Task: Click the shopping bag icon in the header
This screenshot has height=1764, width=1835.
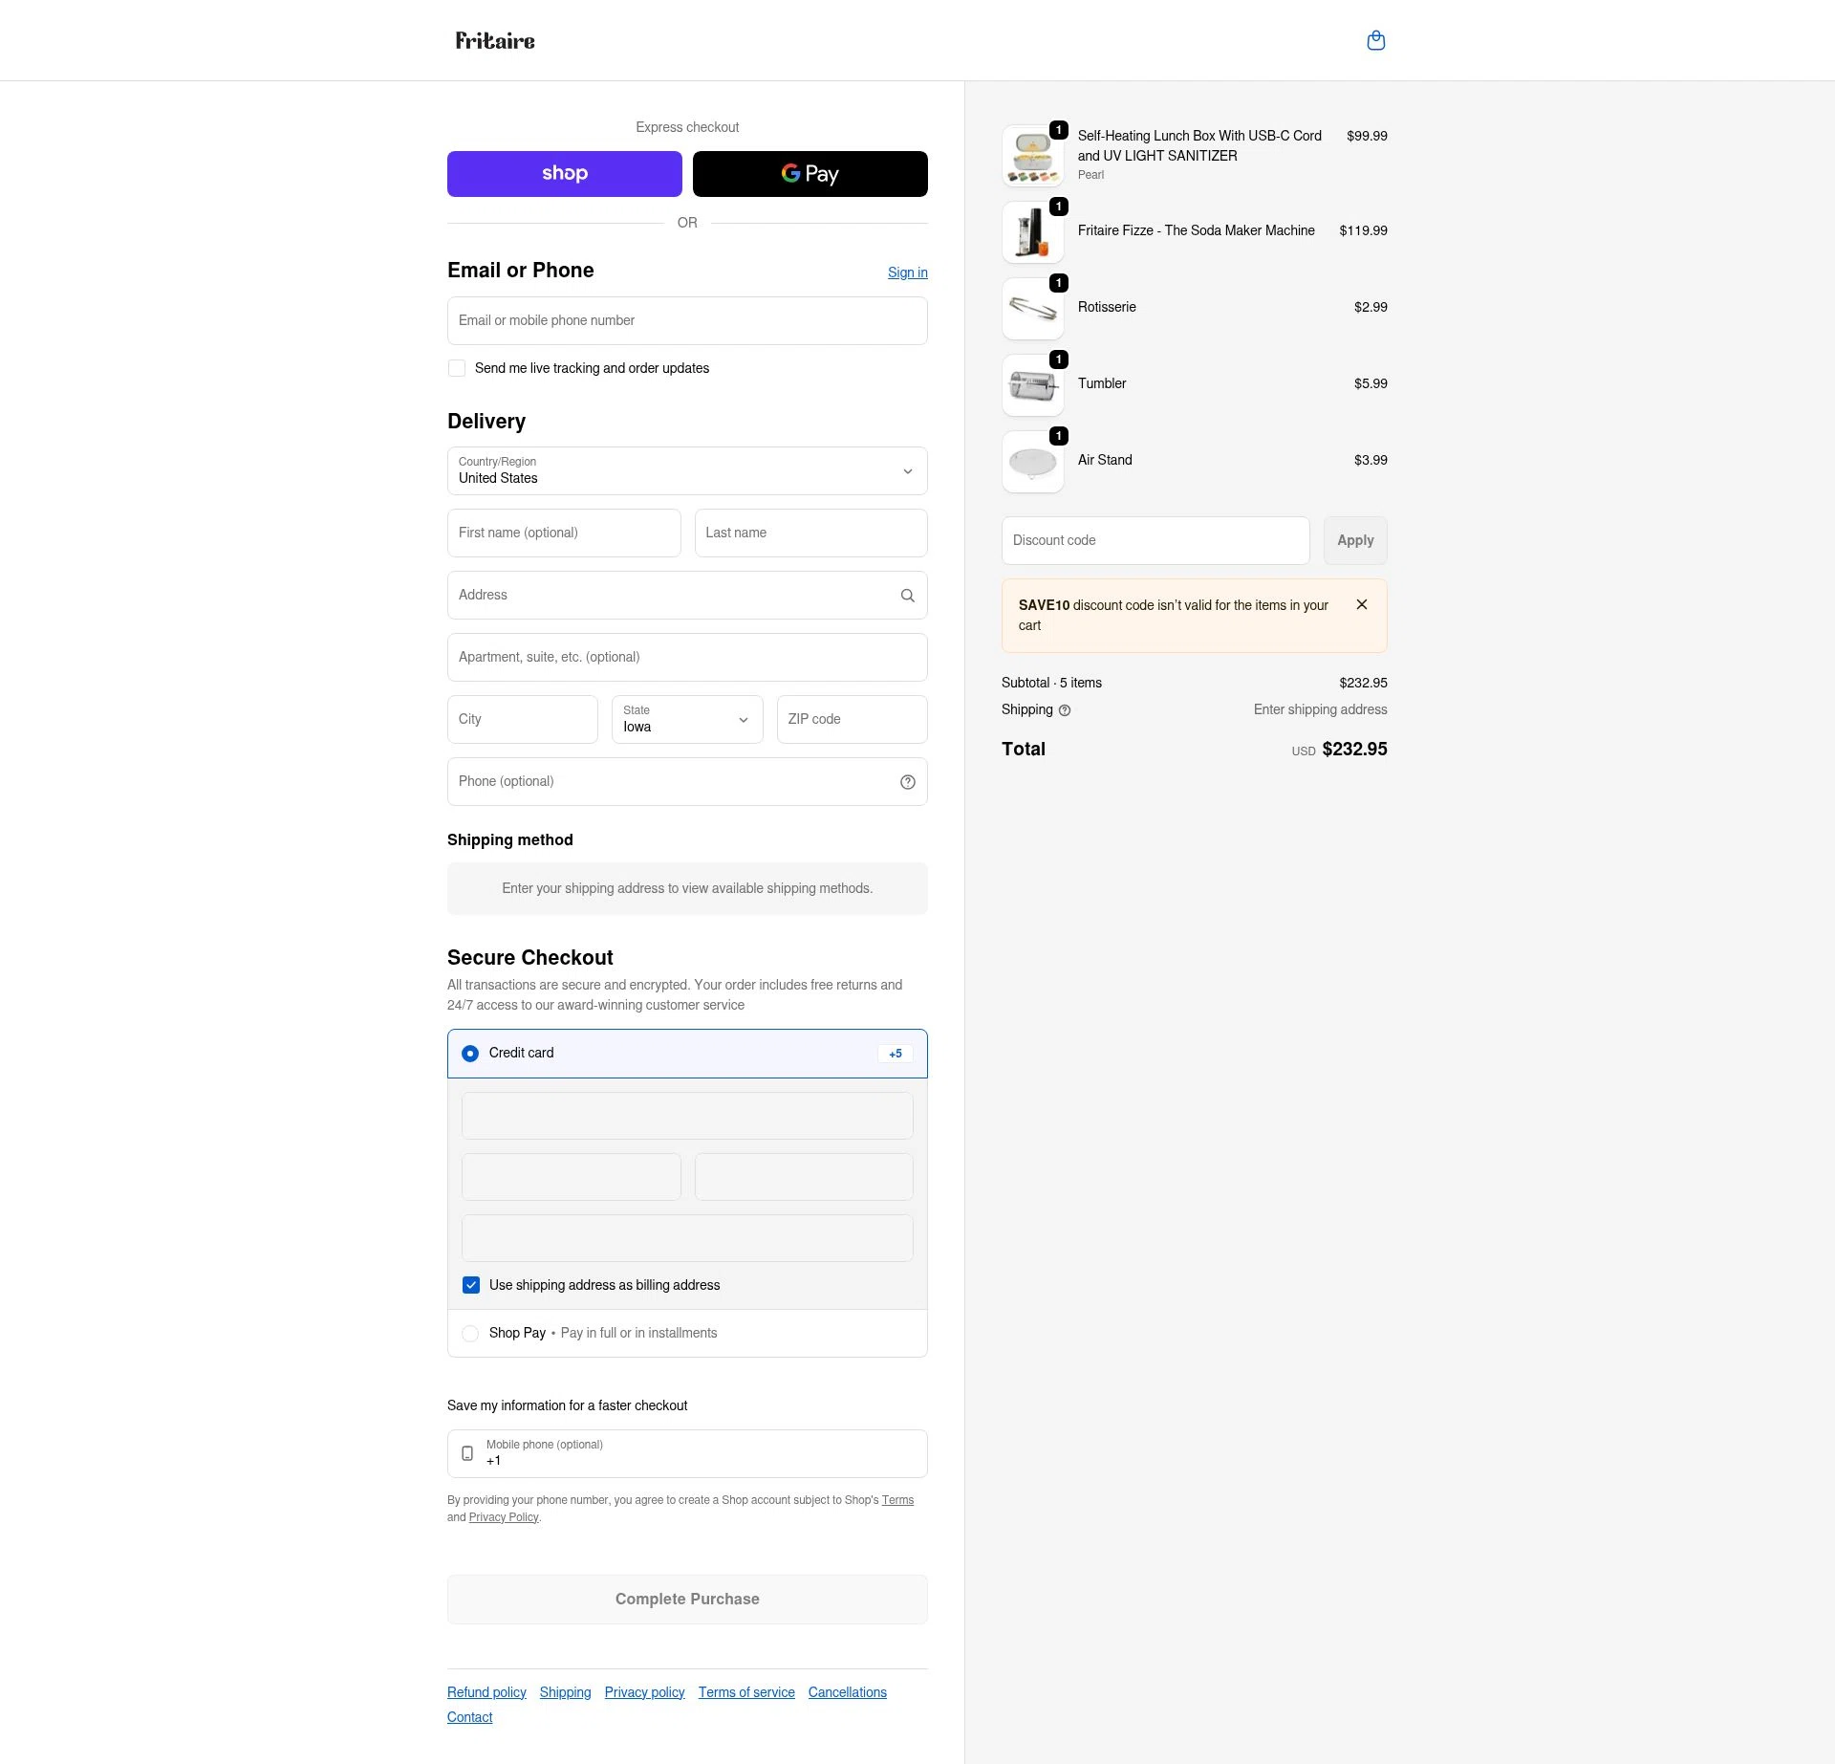Action: [1376, 40]
